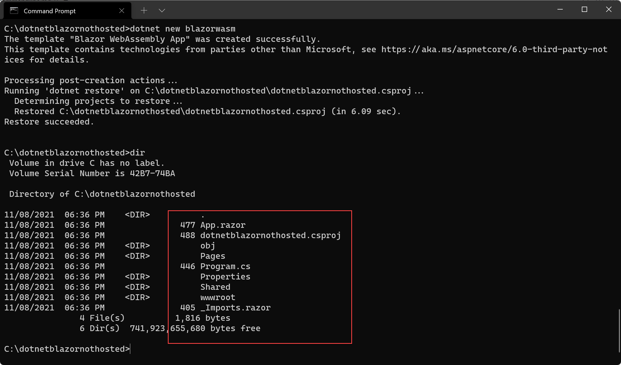The width and height of the screenshot is (621, 365).
Task: Click the Command Prompt tab icon
Action: [x=14, y=11]
